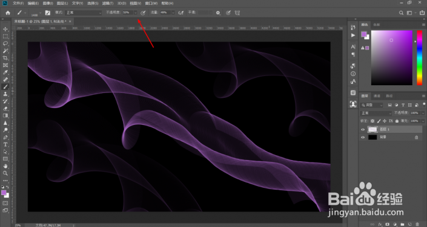Screen dimensions: 427x227
Task: Select the Path Selection tool
Action: point(5,152)
